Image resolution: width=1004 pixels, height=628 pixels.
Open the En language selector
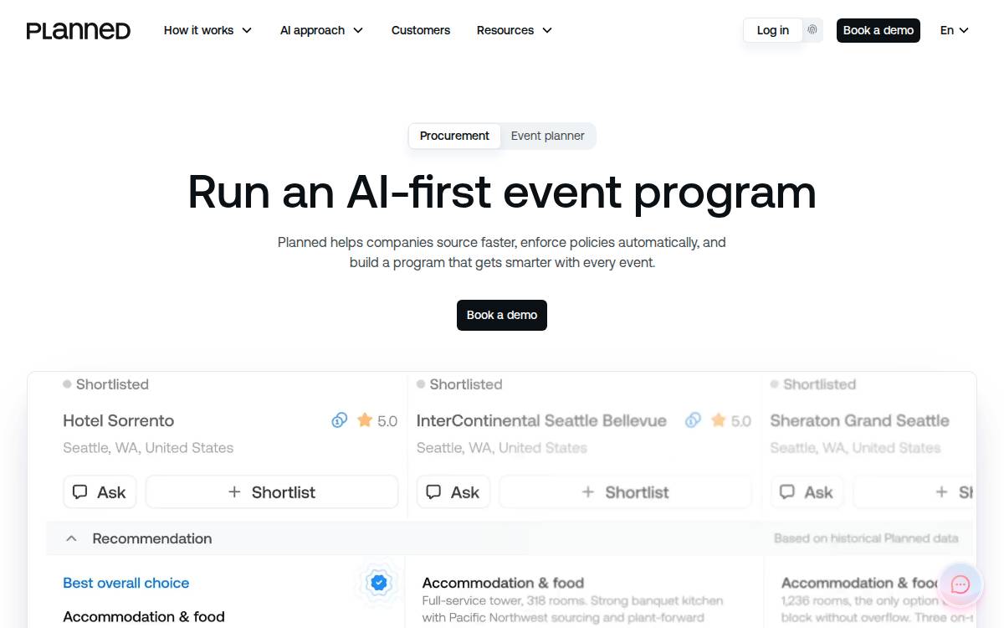click(954, 30)
